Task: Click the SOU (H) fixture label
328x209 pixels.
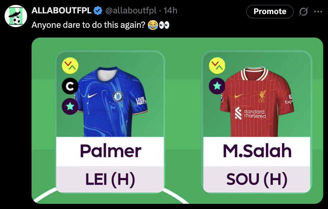Action: (x=257, y=179)
